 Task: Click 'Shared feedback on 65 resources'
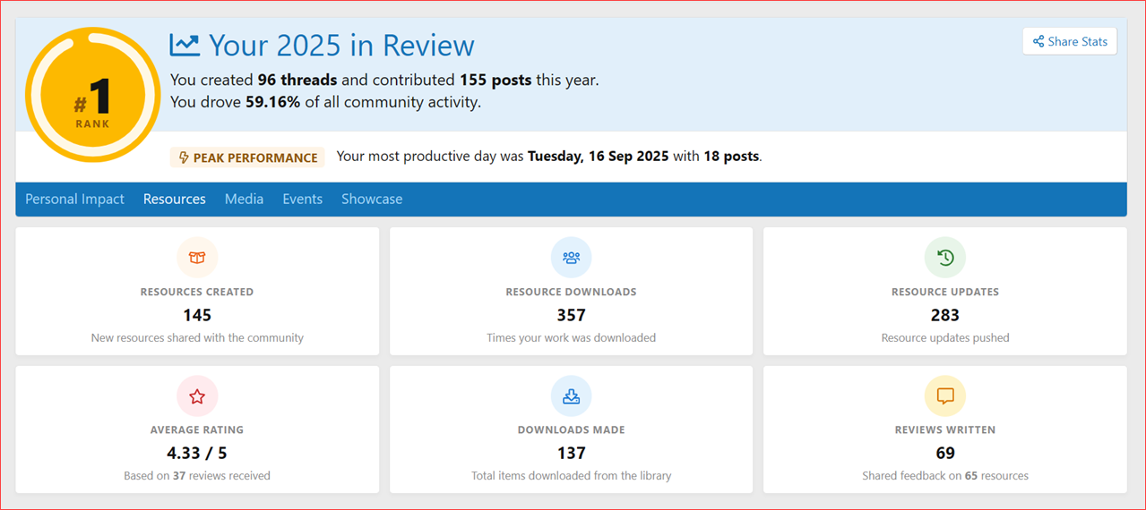click(945, 476)
